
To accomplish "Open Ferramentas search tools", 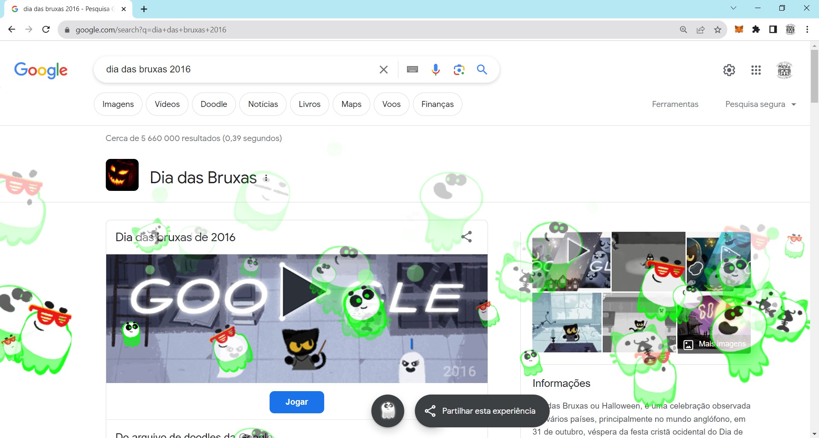I will click(x=675, y=104).
